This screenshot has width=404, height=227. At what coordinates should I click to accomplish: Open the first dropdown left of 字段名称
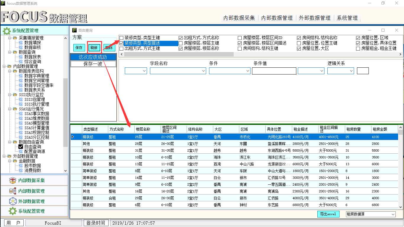tap(136, 71)
